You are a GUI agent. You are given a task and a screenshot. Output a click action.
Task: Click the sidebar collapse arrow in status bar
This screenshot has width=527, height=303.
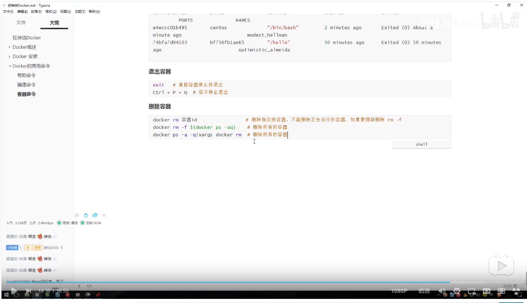[x=79, y=286]
